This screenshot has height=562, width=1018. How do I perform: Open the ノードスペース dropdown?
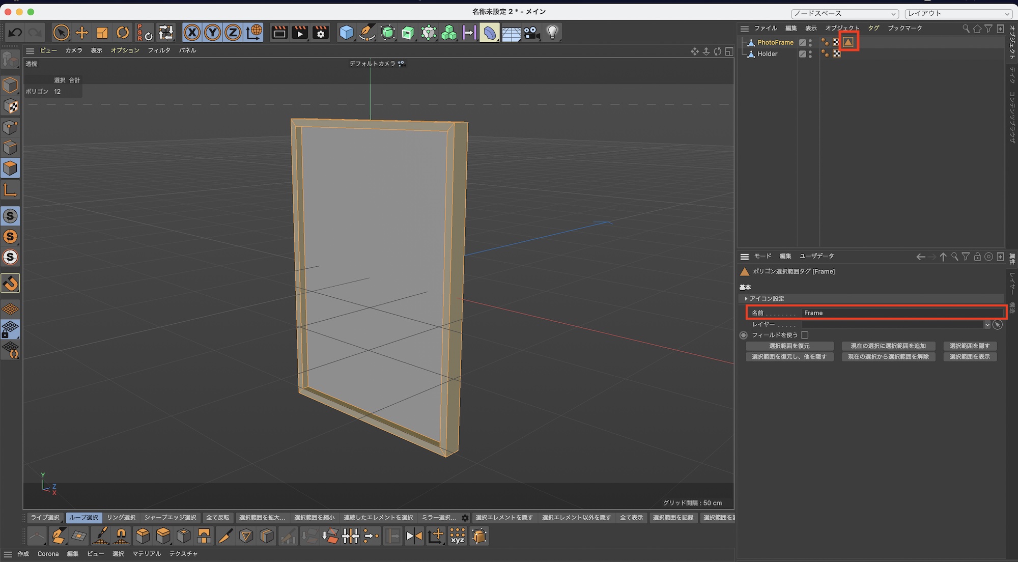click(844, 14)
